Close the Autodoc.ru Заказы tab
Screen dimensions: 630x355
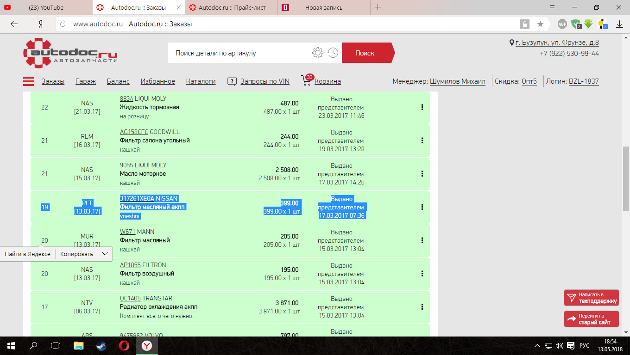179,8
